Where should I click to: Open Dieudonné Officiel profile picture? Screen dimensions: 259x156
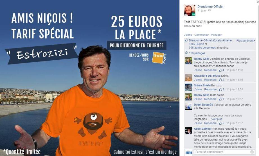point(190,10)
